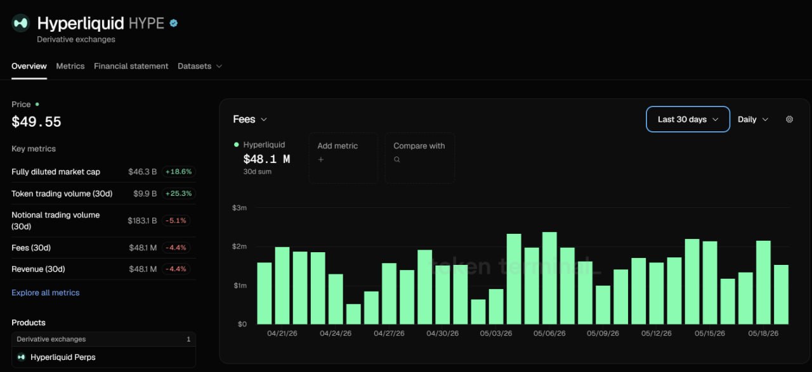The width and height of the screenshot is (812, 372).
Task: Click the Derivative exchanges category under title
Action: click(x=76, y=39)
